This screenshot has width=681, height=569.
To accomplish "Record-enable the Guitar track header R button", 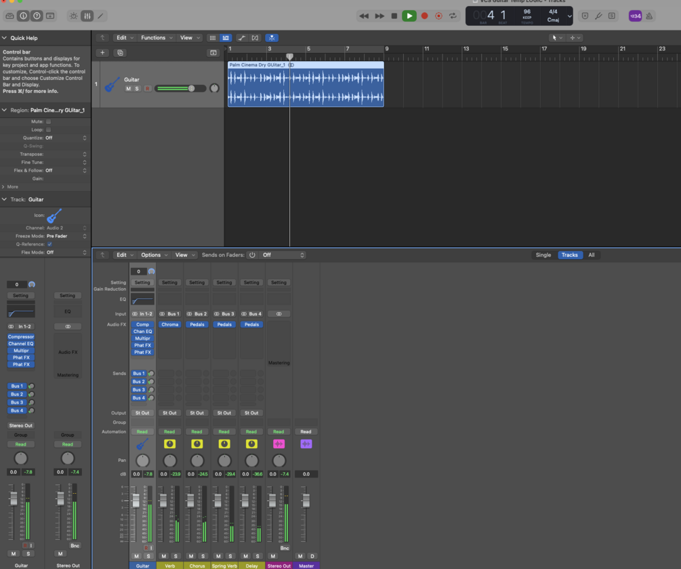I will (x=147, y=89).
